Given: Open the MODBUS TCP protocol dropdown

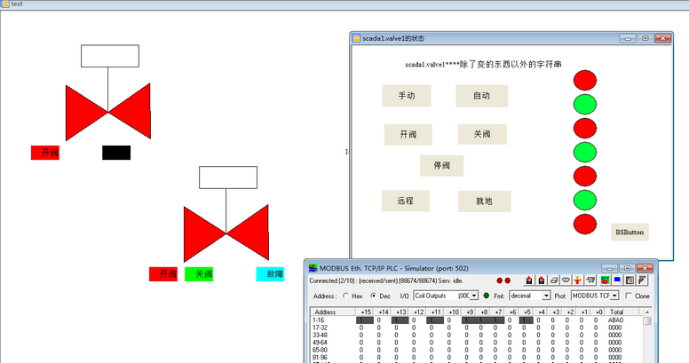Looking at the screenshot, I should coord(614,296).
